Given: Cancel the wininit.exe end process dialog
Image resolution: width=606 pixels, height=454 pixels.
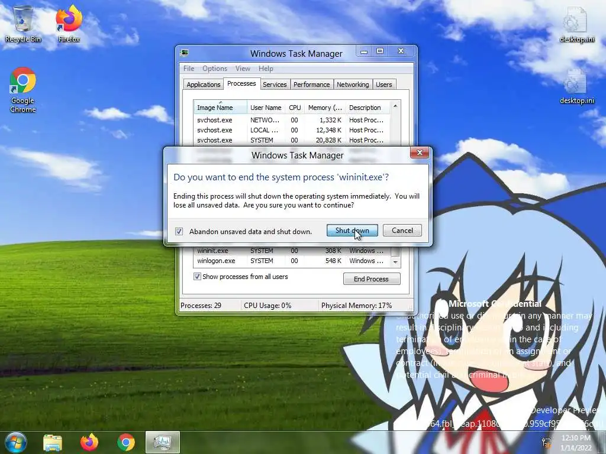Looking at the screenshot, I should pos(402,231).
